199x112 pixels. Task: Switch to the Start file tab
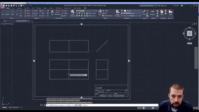(x=5, y=21)
